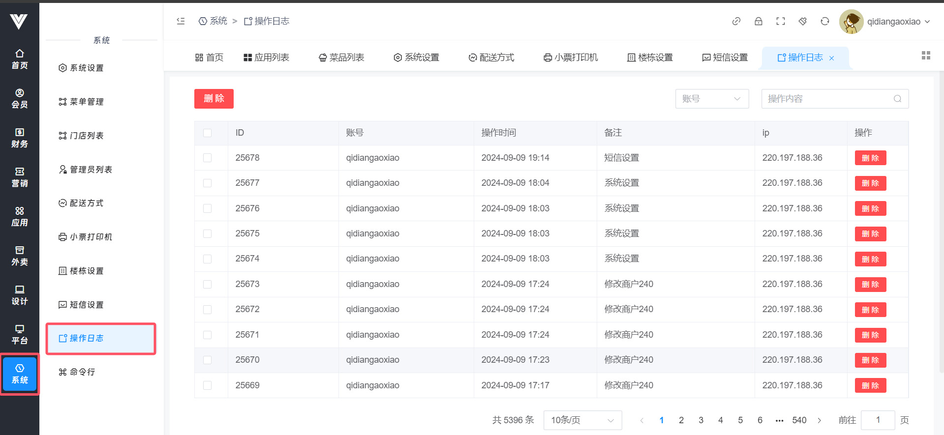This screenshot has height=435, width=944.
Task: Expand the 10条/页 page size dropdown
Action: pos(582,420)
